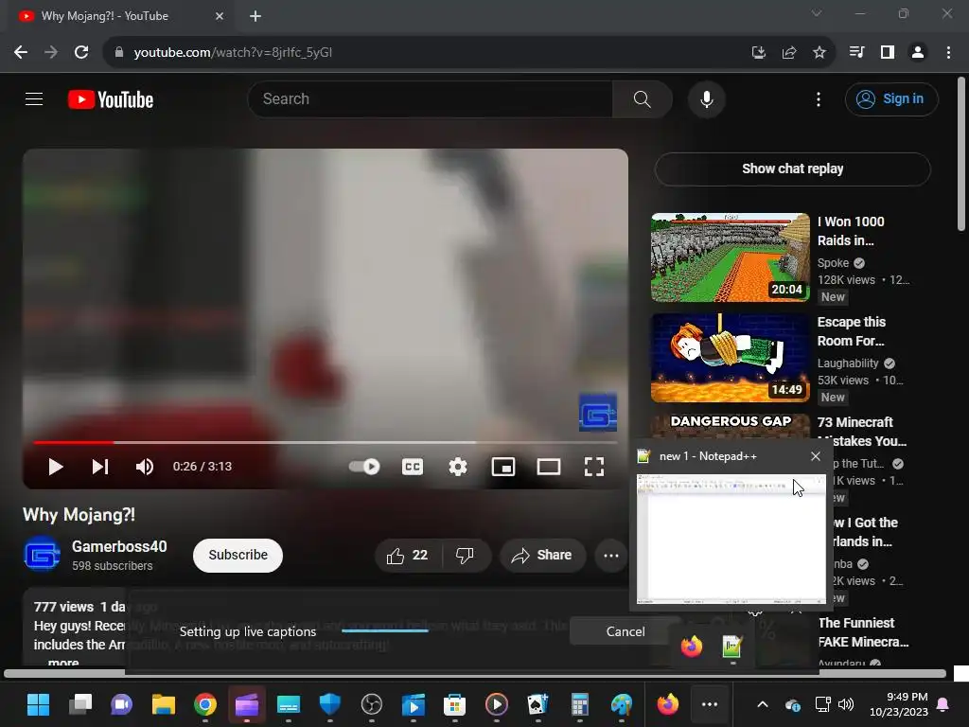
Task: Go back in browser
Action: (x=21, y=53)
